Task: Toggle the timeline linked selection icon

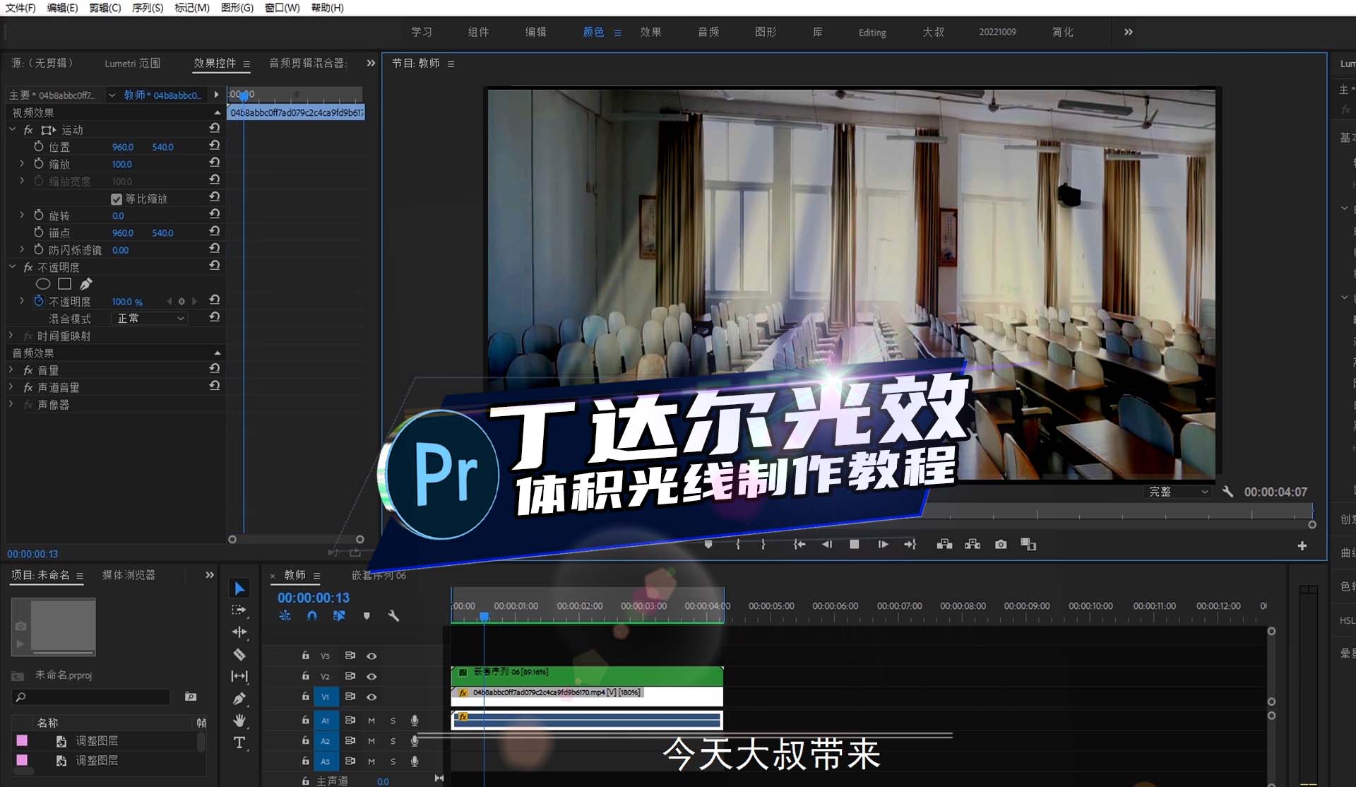Action: [x=339, y=616]
